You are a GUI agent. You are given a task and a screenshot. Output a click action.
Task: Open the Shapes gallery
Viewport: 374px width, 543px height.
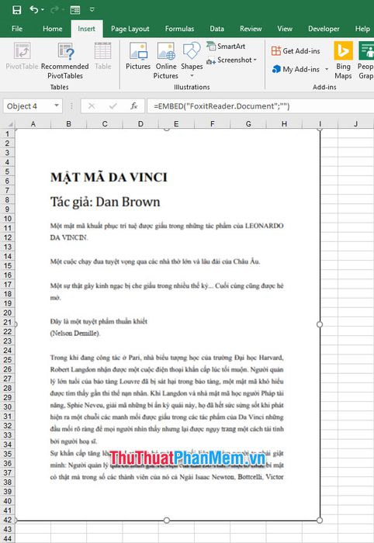coord(192,61)
